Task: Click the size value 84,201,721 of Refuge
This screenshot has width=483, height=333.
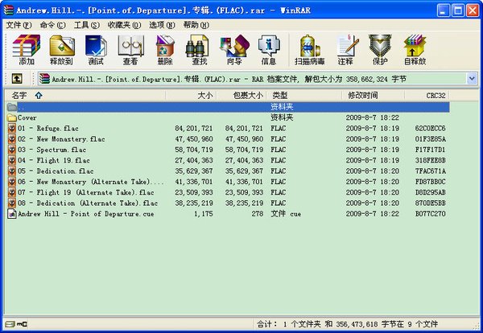Action: (194, 129)
